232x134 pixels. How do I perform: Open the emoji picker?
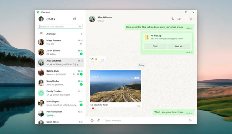[x=92, y=121]
